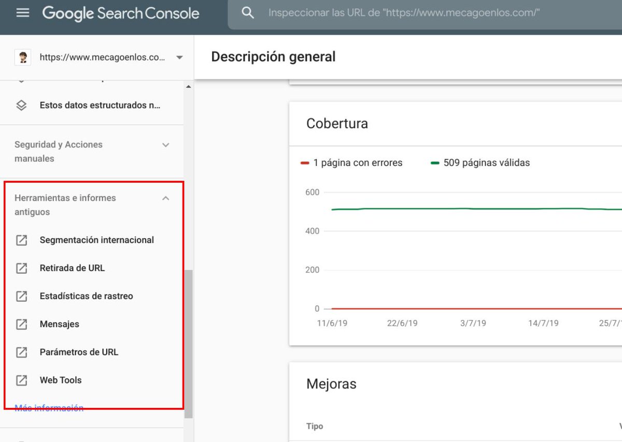622x442 pixels.
Task: Expand Seguridad y Acciones manuales section
Action: coord(166,145)
